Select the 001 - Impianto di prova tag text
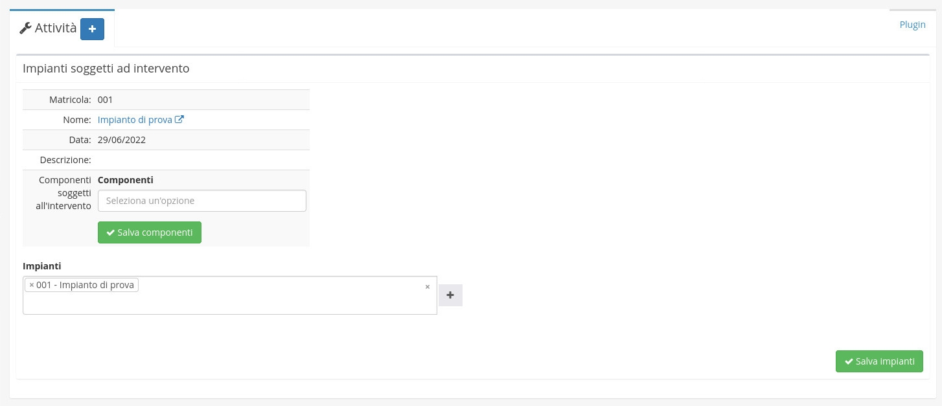Image resolution: width=942 pixels, height=406 pixels. 85,285
